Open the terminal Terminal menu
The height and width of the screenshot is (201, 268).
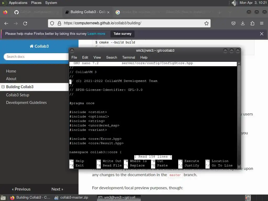[129, 57]
